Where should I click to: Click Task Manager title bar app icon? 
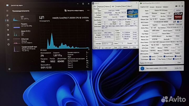point(7,5)
